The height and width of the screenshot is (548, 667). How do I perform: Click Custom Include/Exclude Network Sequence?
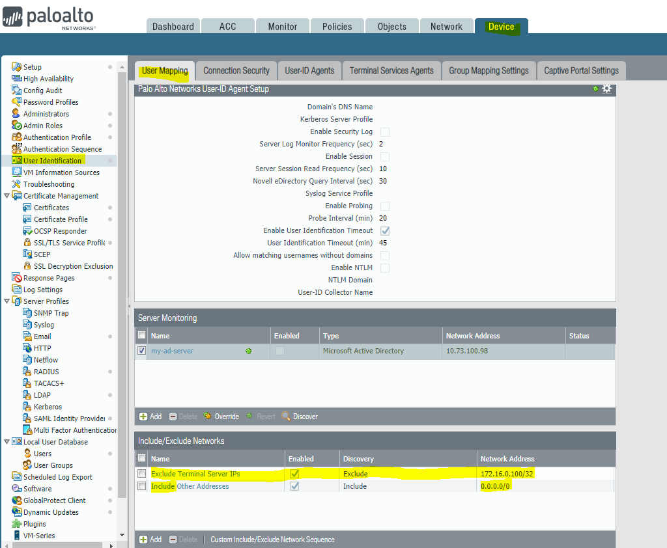pyautogui.click(x=272, y=540)
